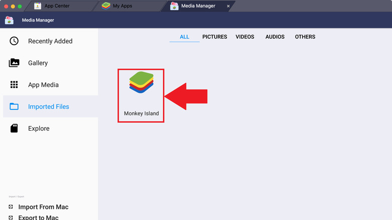Click the Media Manager tab icon
The height and width of the screenshot is (220, 392).
tap(174, 6)
